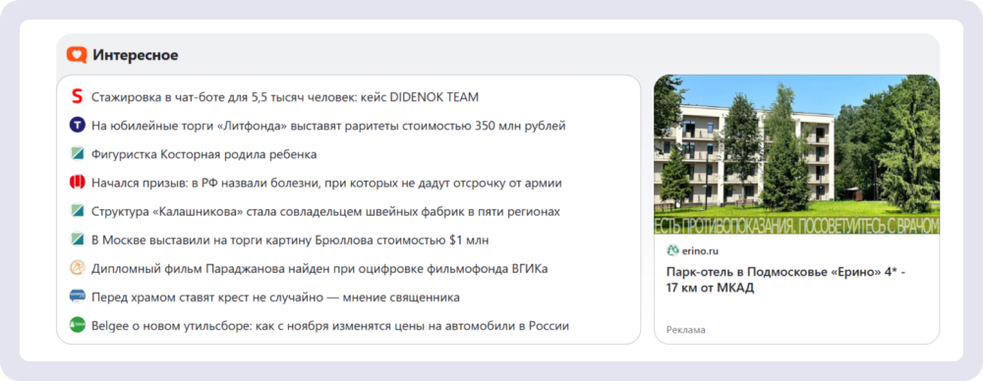The image size is (983, 381).
Task: Click orange circle icon beside Параджанова headline
Action: 77,267
